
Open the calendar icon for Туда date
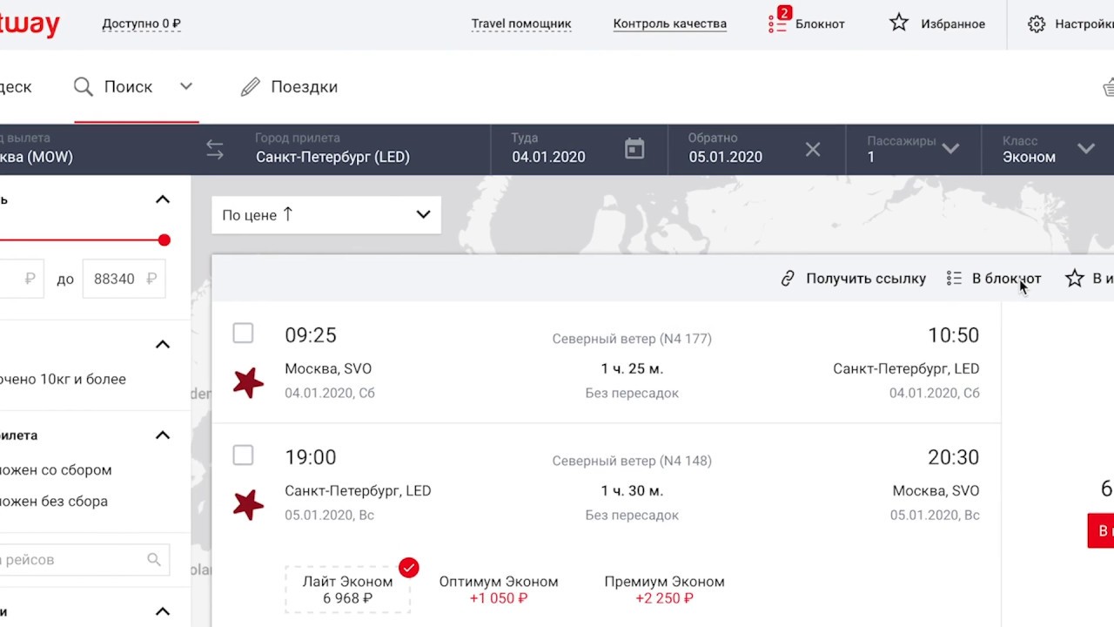(x=634, y=149)
